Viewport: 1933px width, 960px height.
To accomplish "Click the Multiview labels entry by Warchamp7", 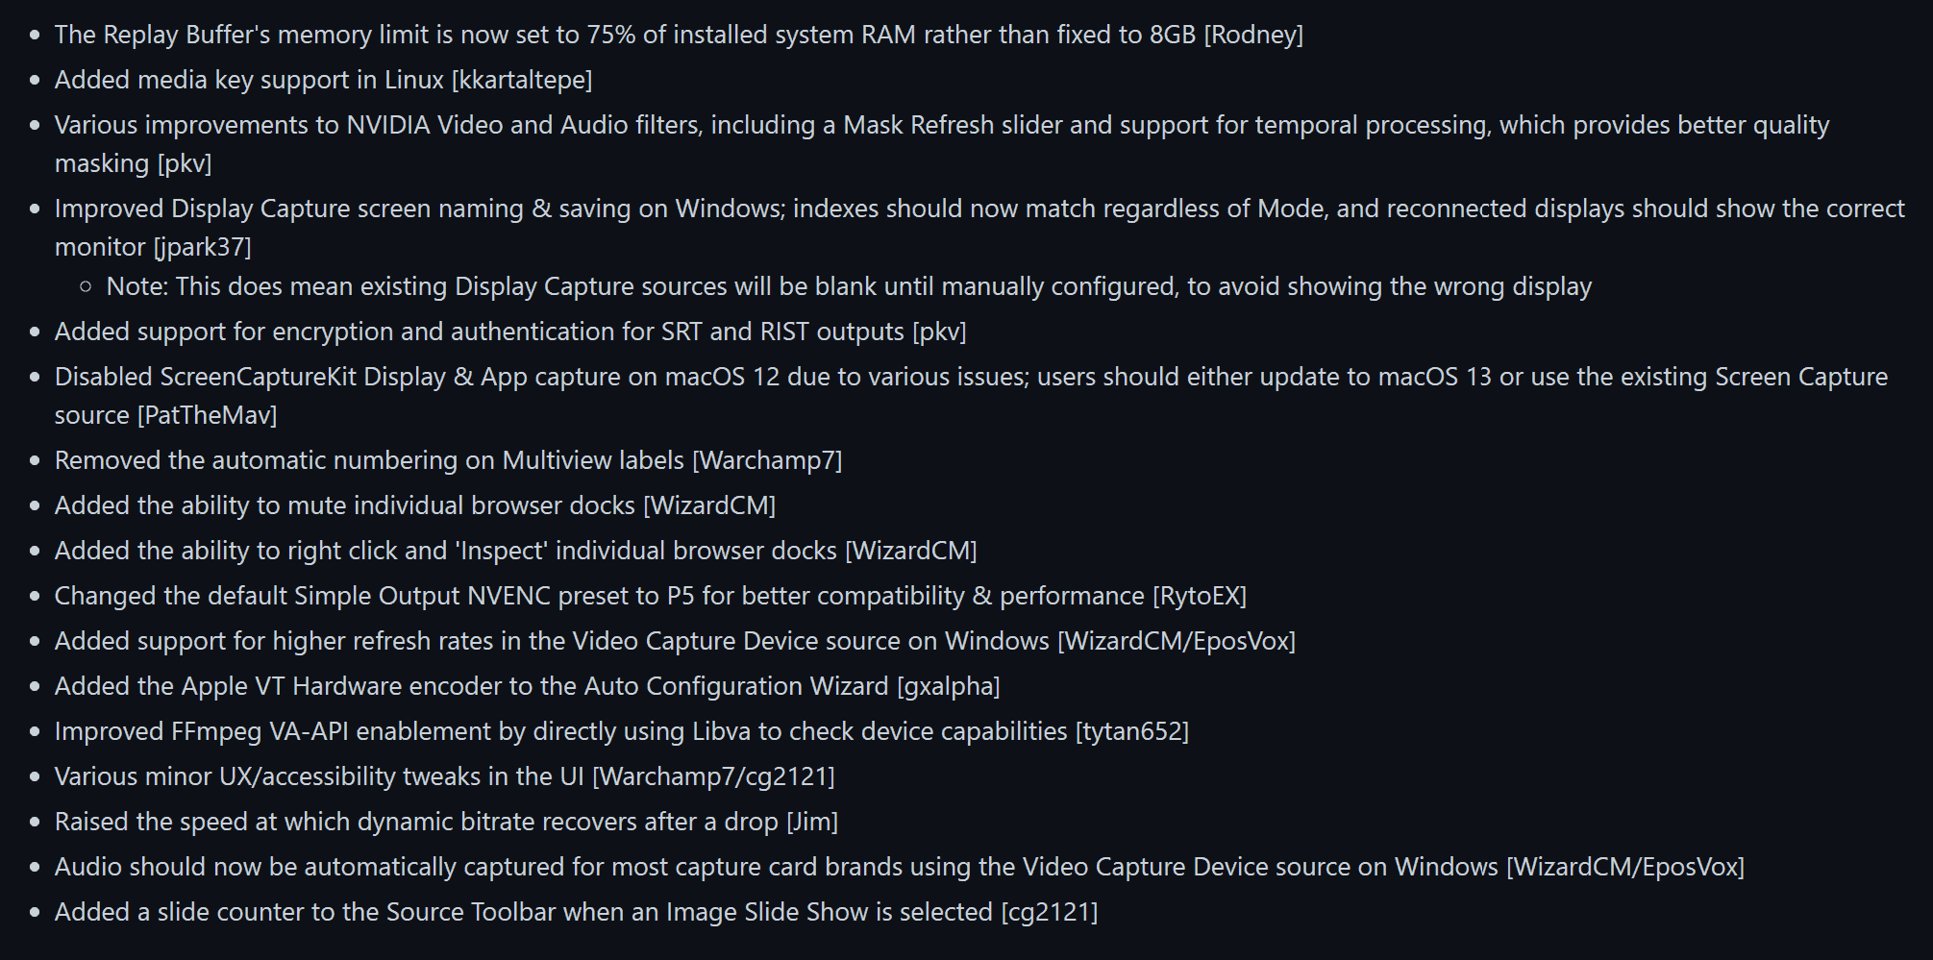I will pyautogui.click(x=448, y=460).
